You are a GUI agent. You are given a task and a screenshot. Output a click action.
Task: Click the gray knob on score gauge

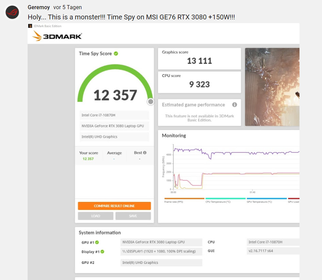151,102
